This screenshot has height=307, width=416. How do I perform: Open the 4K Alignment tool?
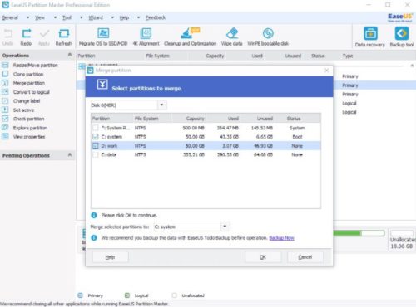[x=146, y=34]
